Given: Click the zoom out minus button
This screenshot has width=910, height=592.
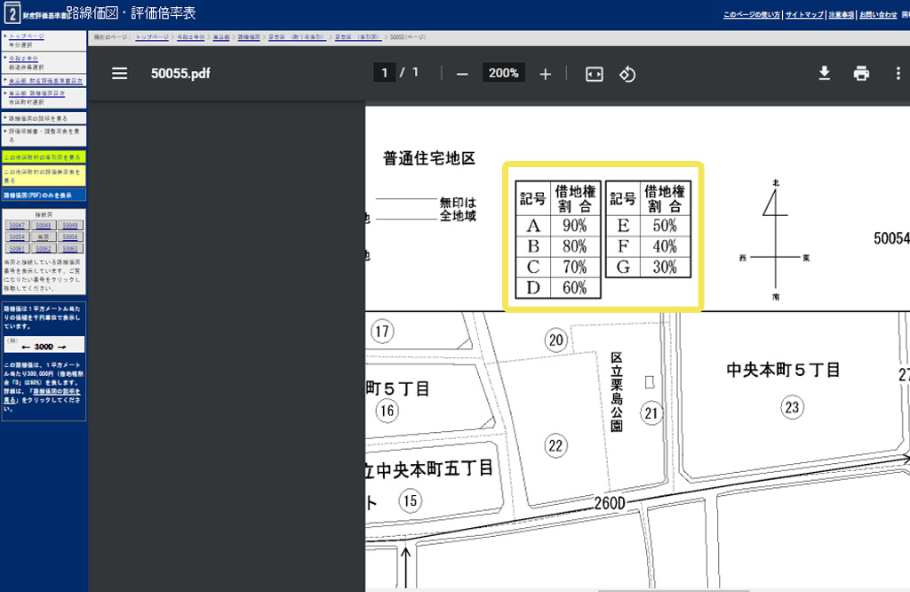Looking at the screenshot, I should coord(462,74).
